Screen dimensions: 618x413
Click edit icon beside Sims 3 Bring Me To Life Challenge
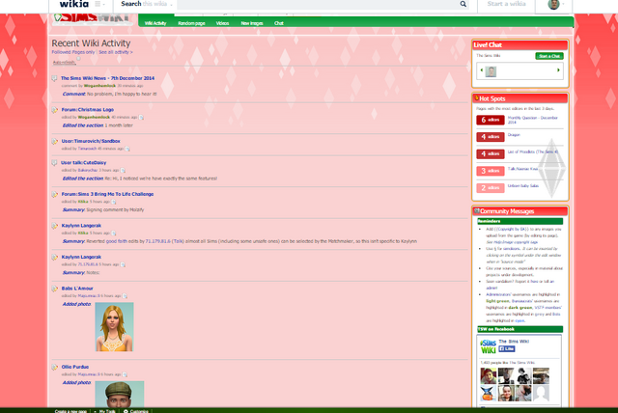coord(55,194)
